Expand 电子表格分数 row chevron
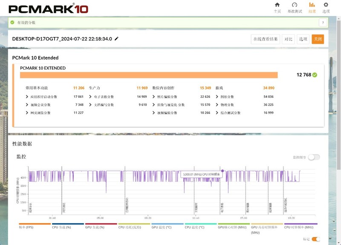Image resolution: width=341 pixels, height=245 pixels. (90, 96)
